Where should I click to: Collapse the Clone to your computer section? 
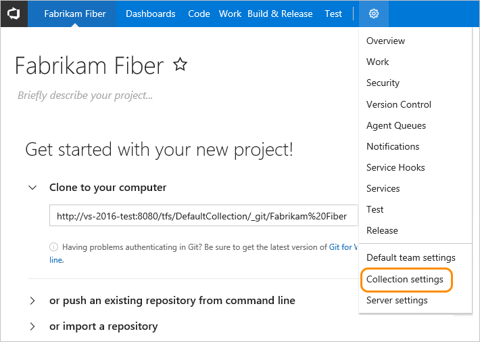tap(32, 188)
